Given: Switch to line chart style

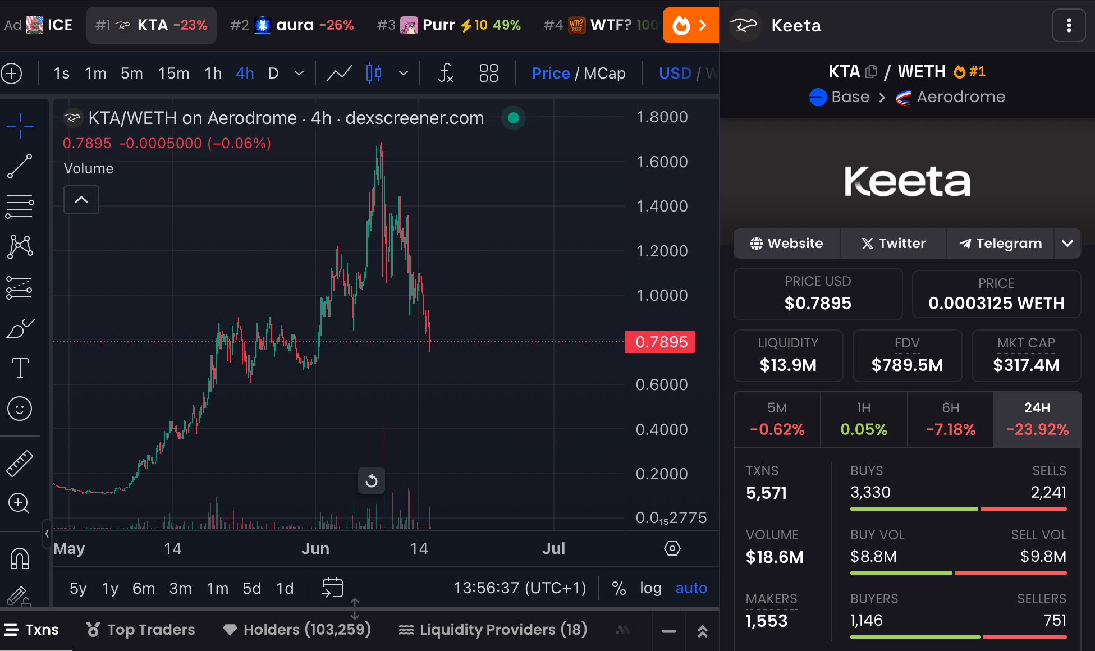Looking at the screenshot, I should tap(340, 74).
